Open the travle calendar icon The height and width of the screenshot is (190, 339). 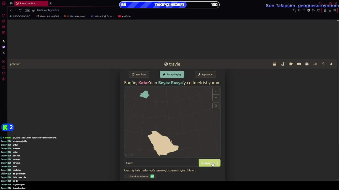point(275,64)
